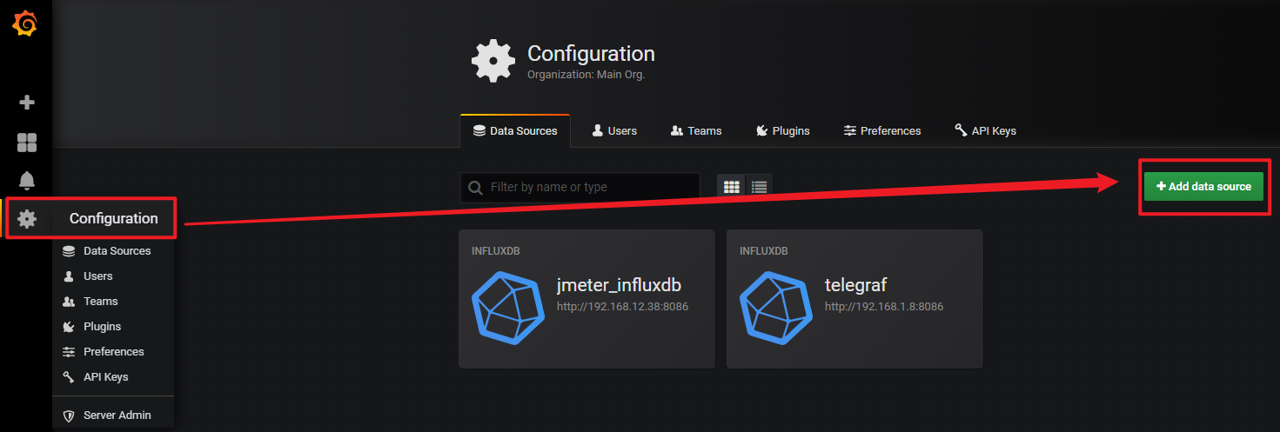The height and width of the screenshot is (432, 1280).
Task: Open the Grafana logo home menu
Action: pyautogui.click(x=25, y=24)
